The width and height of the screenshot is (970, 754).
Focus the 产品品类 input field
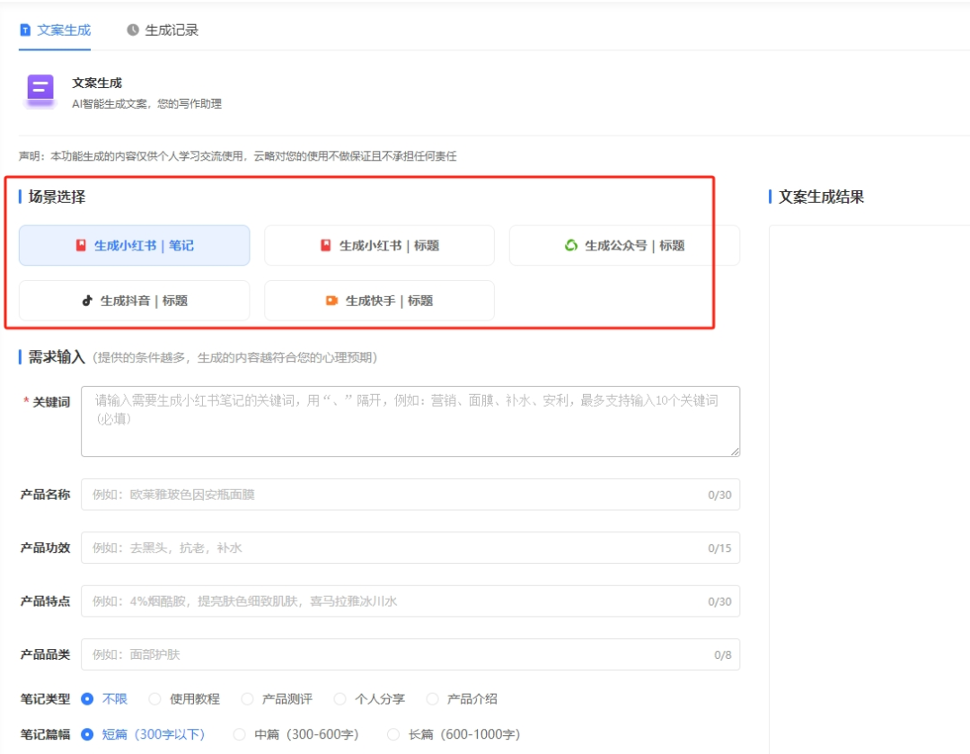410,654
